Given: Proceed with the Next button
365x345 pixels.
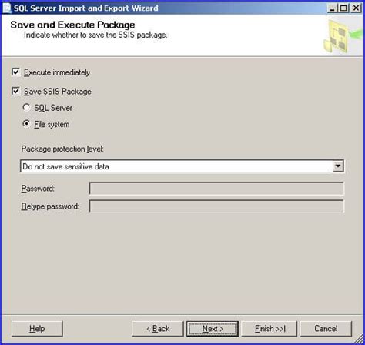Looking at the screenshot, I should [x=213, y=329].
